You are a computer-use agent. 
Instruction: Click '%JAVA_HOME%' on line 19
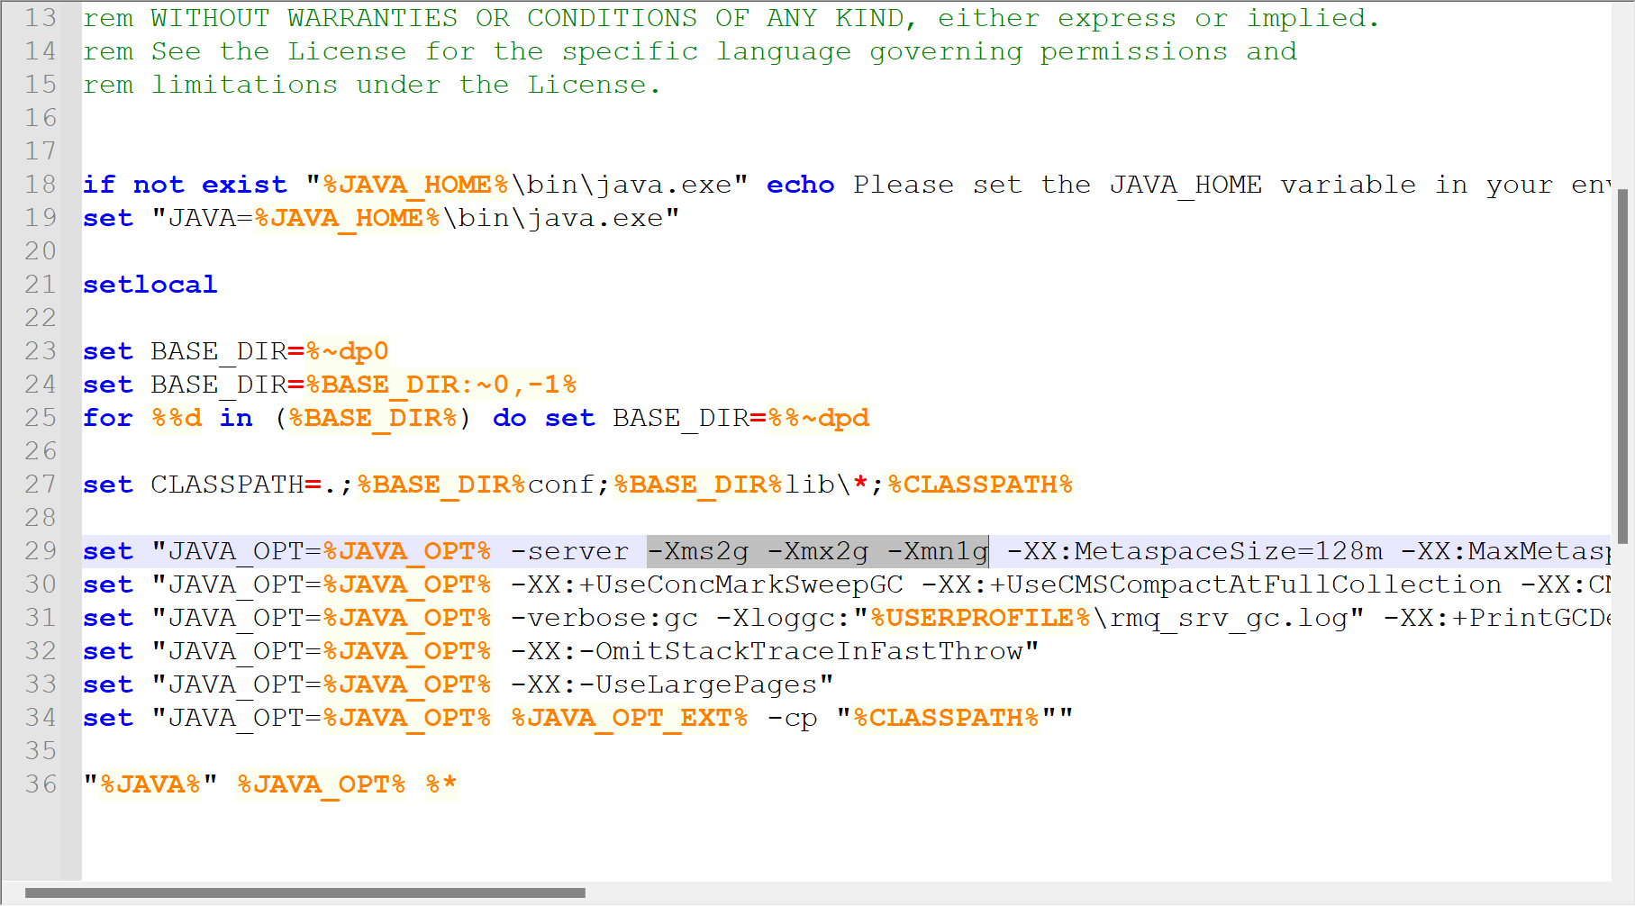point(348,218)
